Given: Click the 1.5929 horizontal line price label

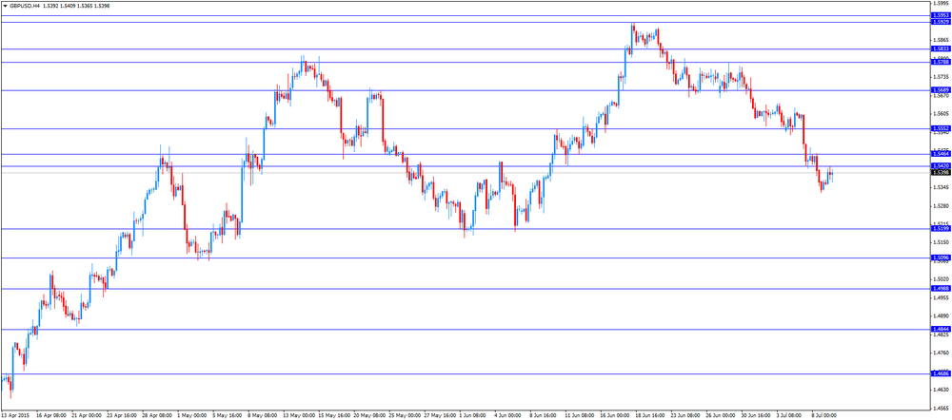Looking at the screenshot, I should (940, 23).
